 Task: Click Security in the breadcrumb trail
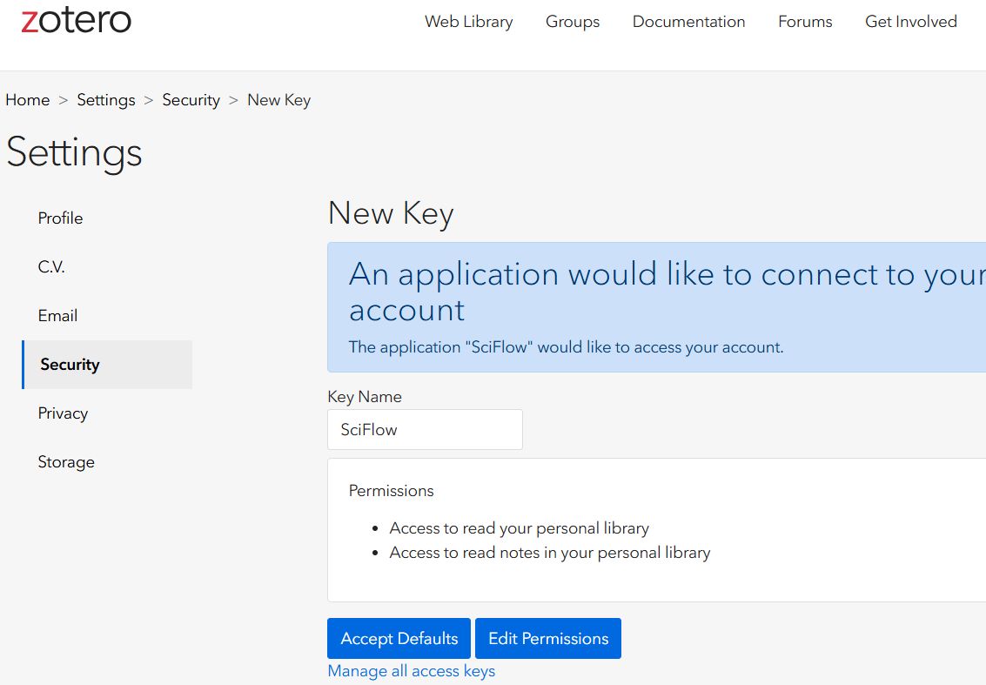(x=191, y=100)
